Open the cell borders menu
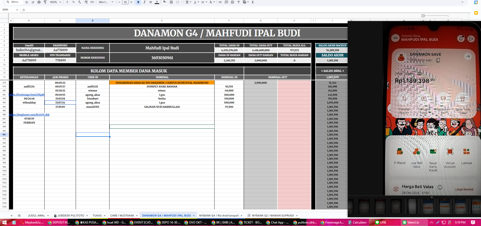The image size is (481, 226). [x=171, y=2]
